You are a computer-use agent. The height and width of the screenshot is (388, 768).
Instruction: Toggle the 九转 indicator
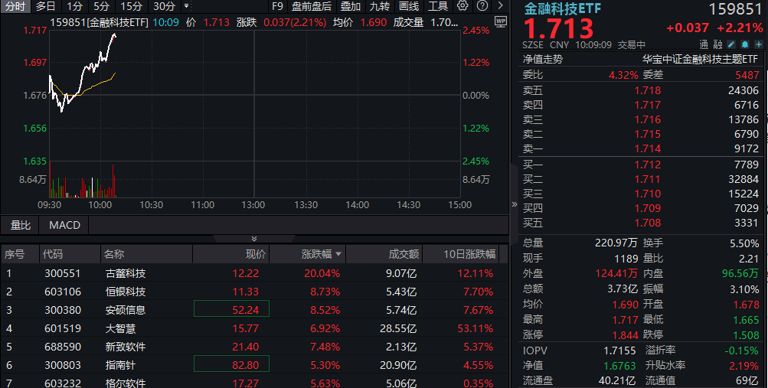380,6
